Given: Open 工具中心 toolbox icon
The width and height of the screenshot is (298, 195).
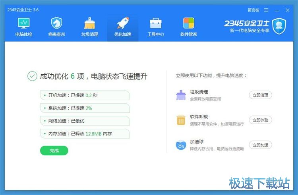Looking at the screenshot, I should coord(156,23).
